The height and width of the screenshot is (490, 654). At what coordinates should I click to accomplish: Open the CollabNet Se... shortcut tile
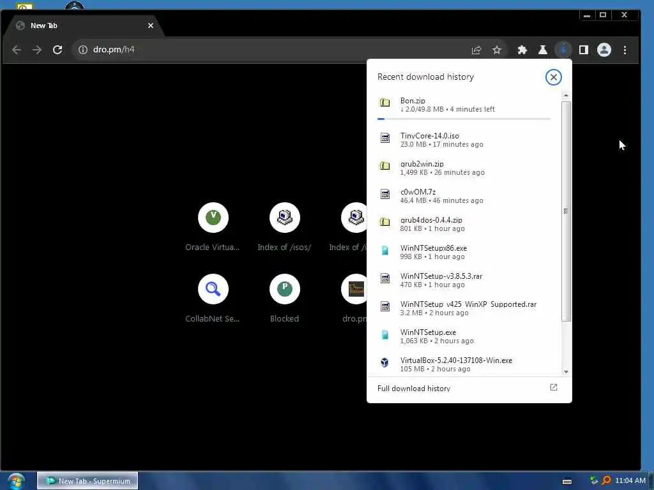(213, 299)
